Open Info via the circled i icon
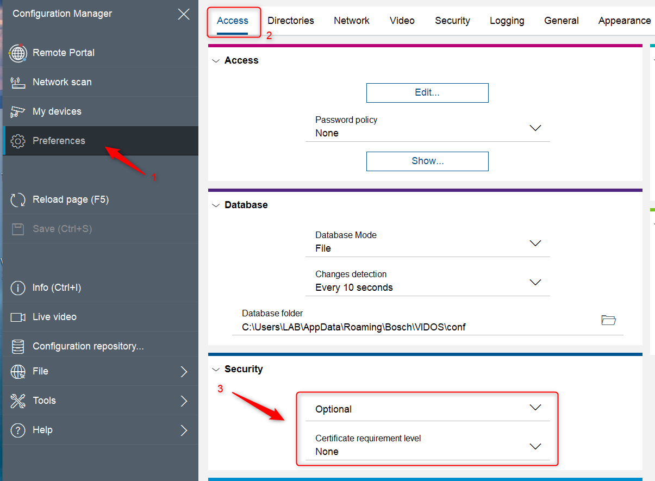The height and width of the screenshot is (481, 655). coord(18,288)
